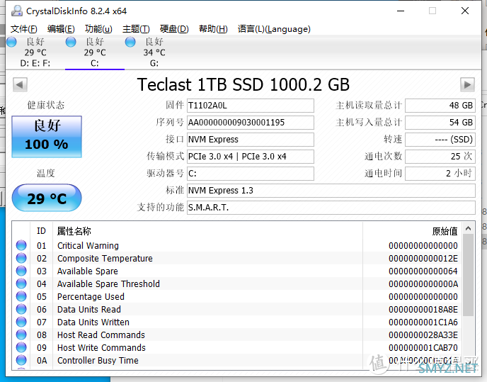Select the Available Spare Threshold row
487x382 pixels.
[x=237, y=284]
